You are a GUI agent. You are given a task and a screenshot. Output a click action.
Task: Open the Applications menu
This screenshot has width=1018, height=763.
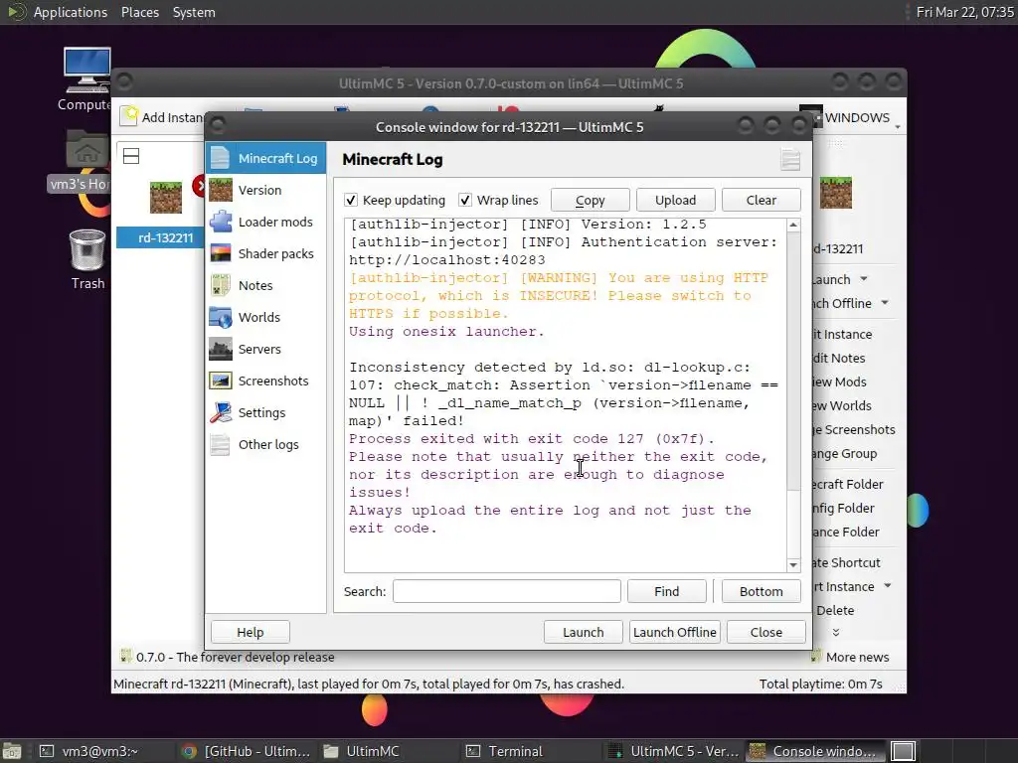point(71,12)
